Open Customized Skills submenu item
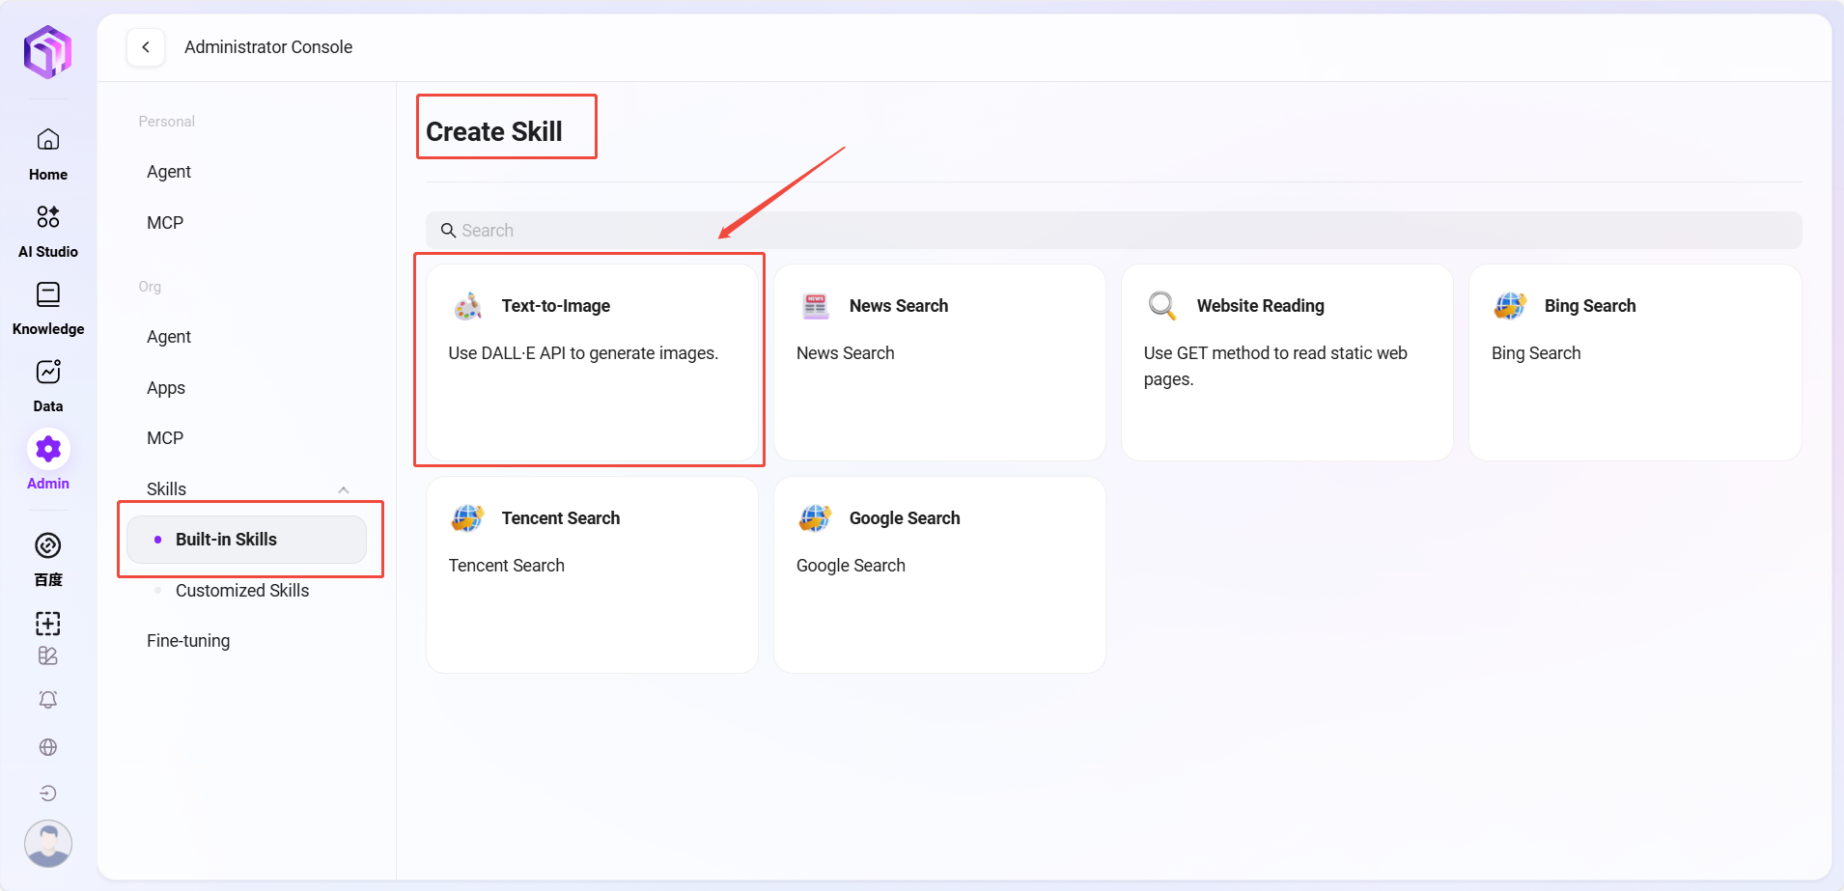This screenshot has width=1844, height=891. 241,591
